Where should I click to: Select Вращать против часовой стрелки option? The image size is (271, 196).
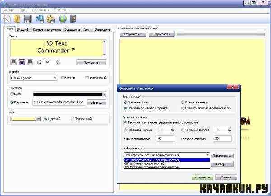[182, 108]
